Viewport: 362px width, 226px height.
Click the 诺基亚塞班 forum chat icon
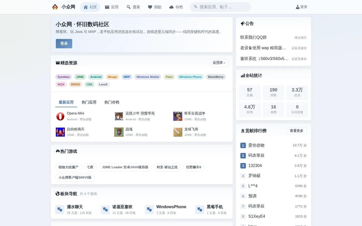click(x=105, y=210)
